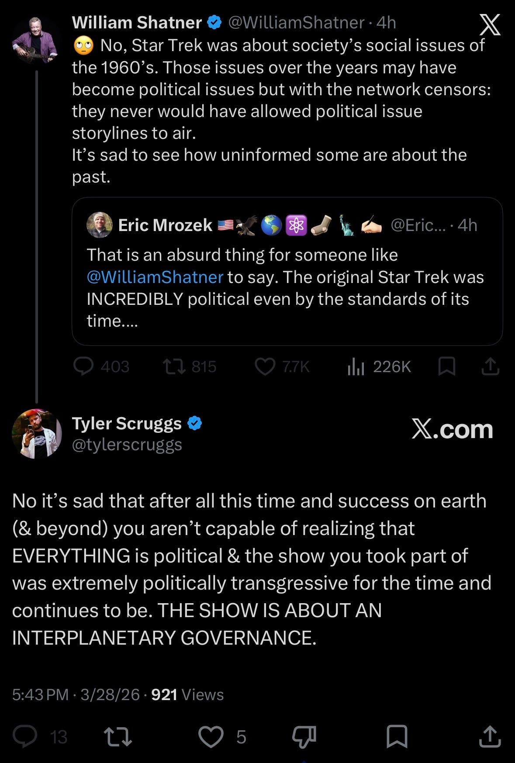Repost Tyler Scruggs' post
This screenshot has height=763, width=515.
point(117,736)
